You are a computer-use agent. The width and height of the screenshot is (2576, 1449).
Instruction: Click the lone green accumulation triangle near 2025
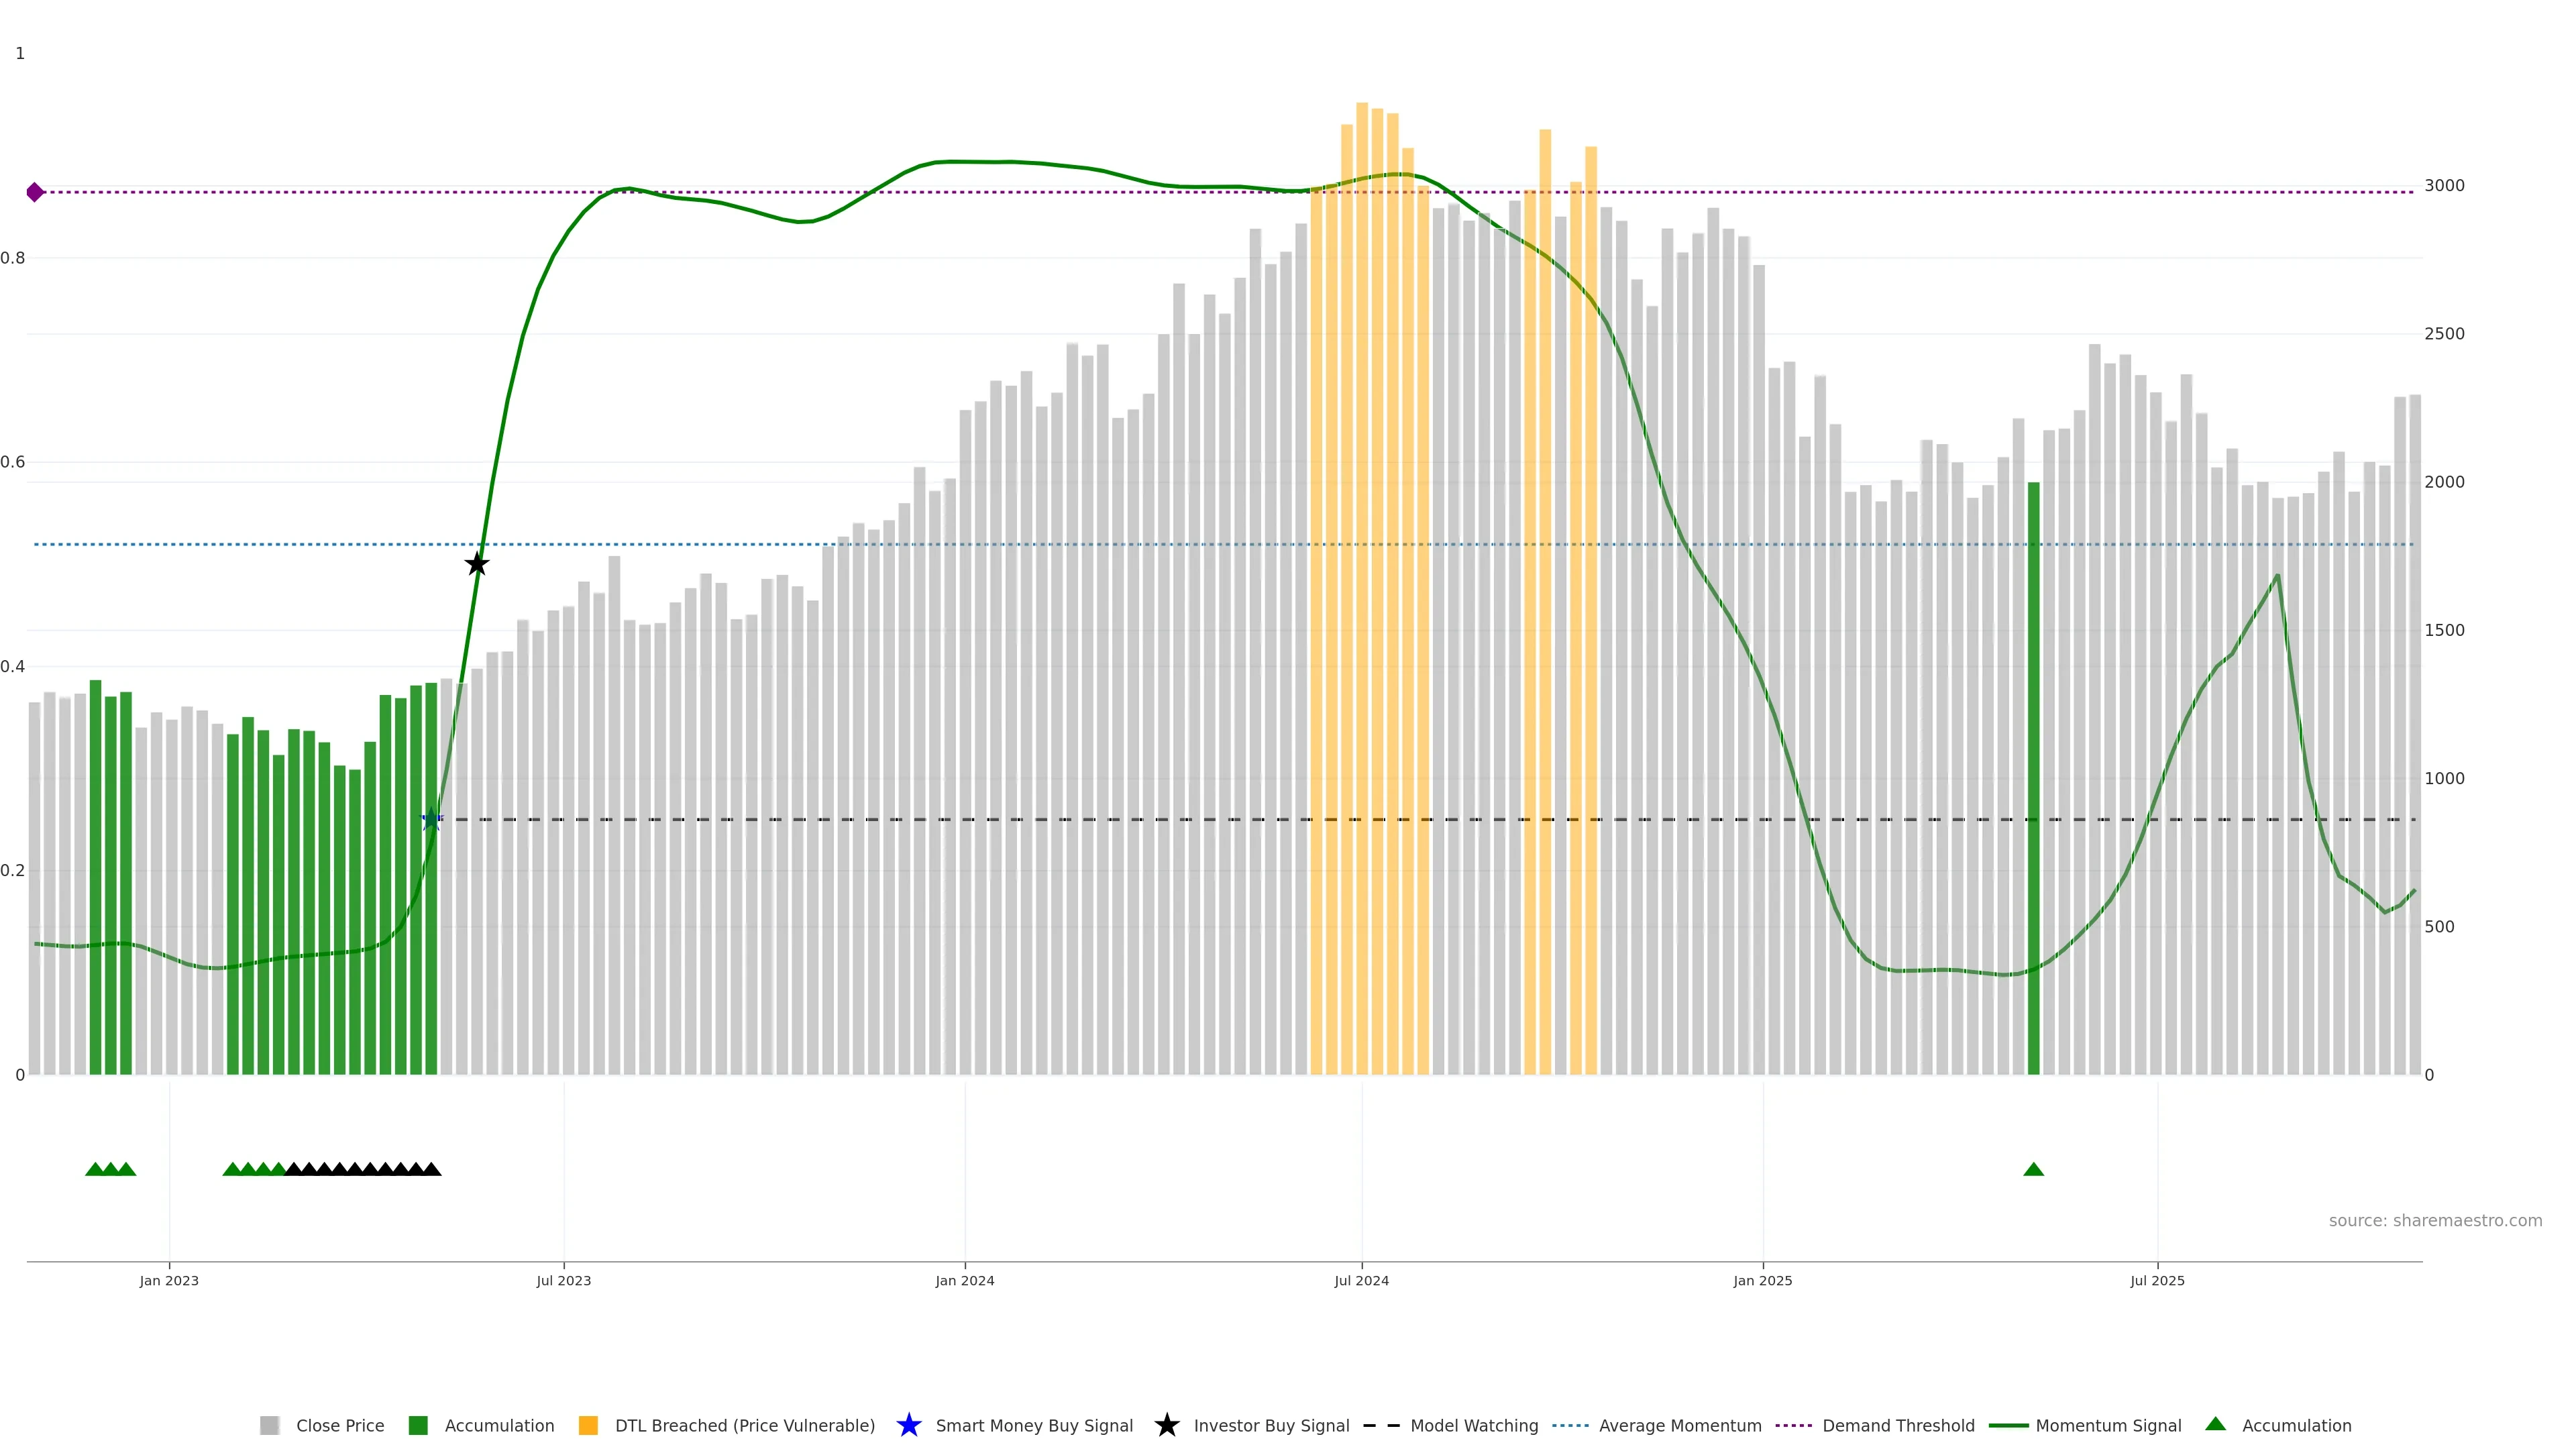pos(2033,1169)
